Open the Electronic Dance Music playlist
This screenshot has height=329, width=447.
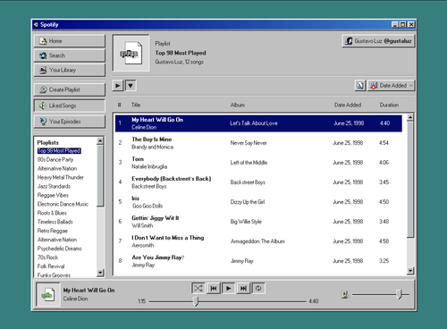63,204
